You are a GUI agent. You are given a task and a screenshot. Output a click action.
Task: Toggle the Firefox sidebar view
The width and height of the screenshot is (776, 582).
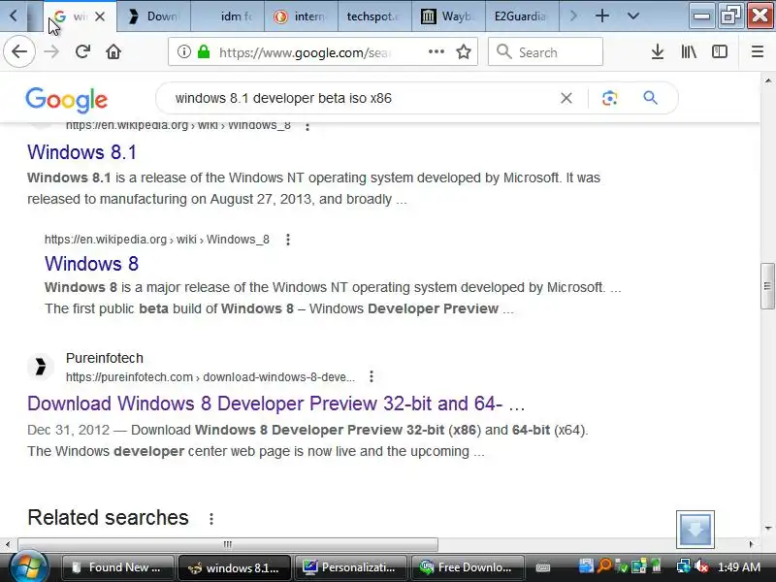(x=719, y=51)
